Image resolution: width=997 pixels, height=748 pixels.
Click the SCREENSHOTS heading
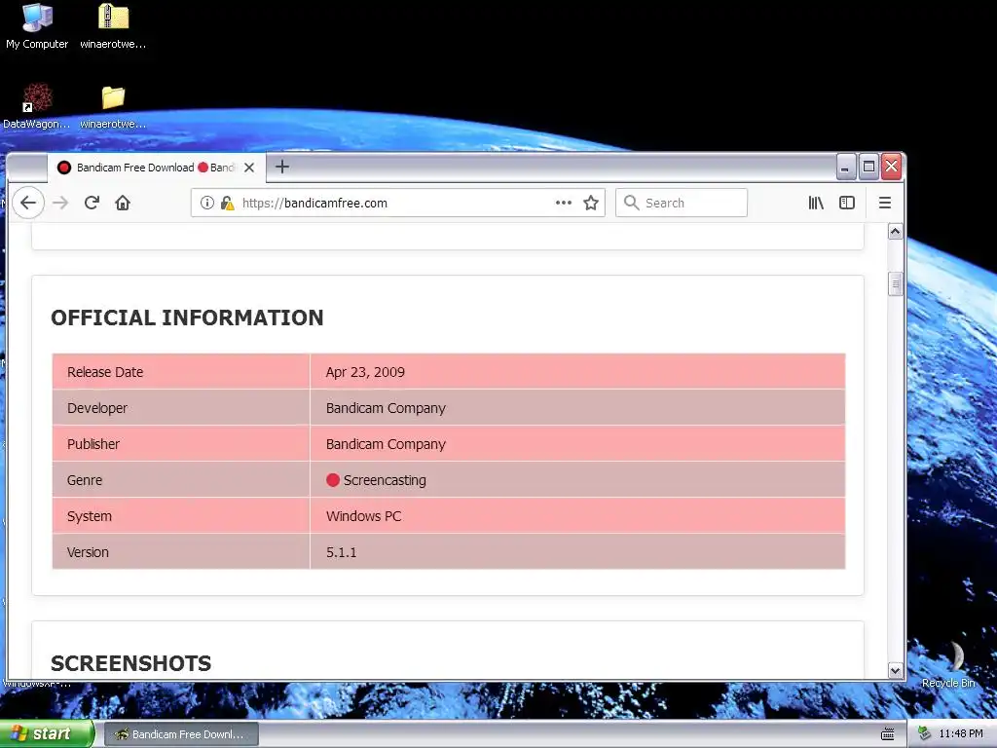tap(131, 663)
